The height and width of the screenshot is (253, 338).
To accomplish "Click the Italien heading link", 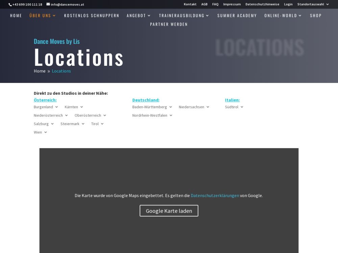I will tap(232, 100).
